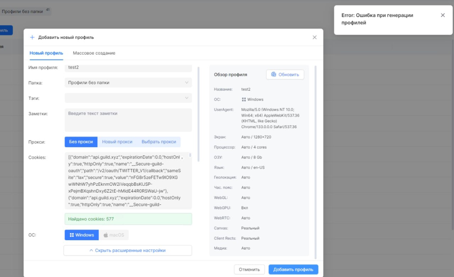Expand the Тэги tags dropdown
Screen dimensions: 454x277
click(128, 98)
